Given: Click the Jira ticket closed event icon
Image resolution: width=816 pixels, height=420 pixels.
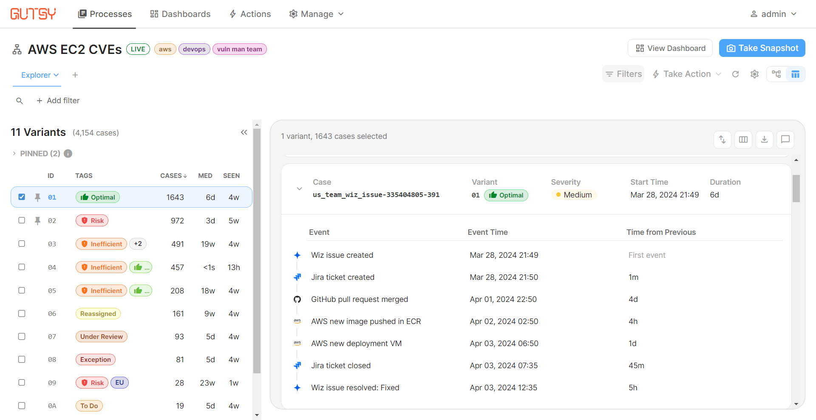Looking at the screenshot, I should (297, 366).
